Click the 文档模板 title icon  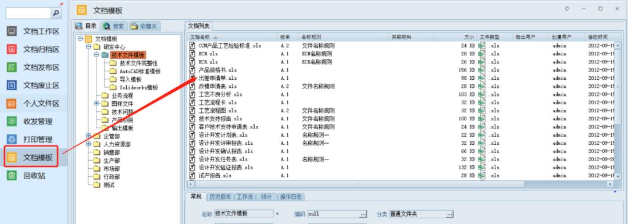pyautogui.click(x=82, y=10)
